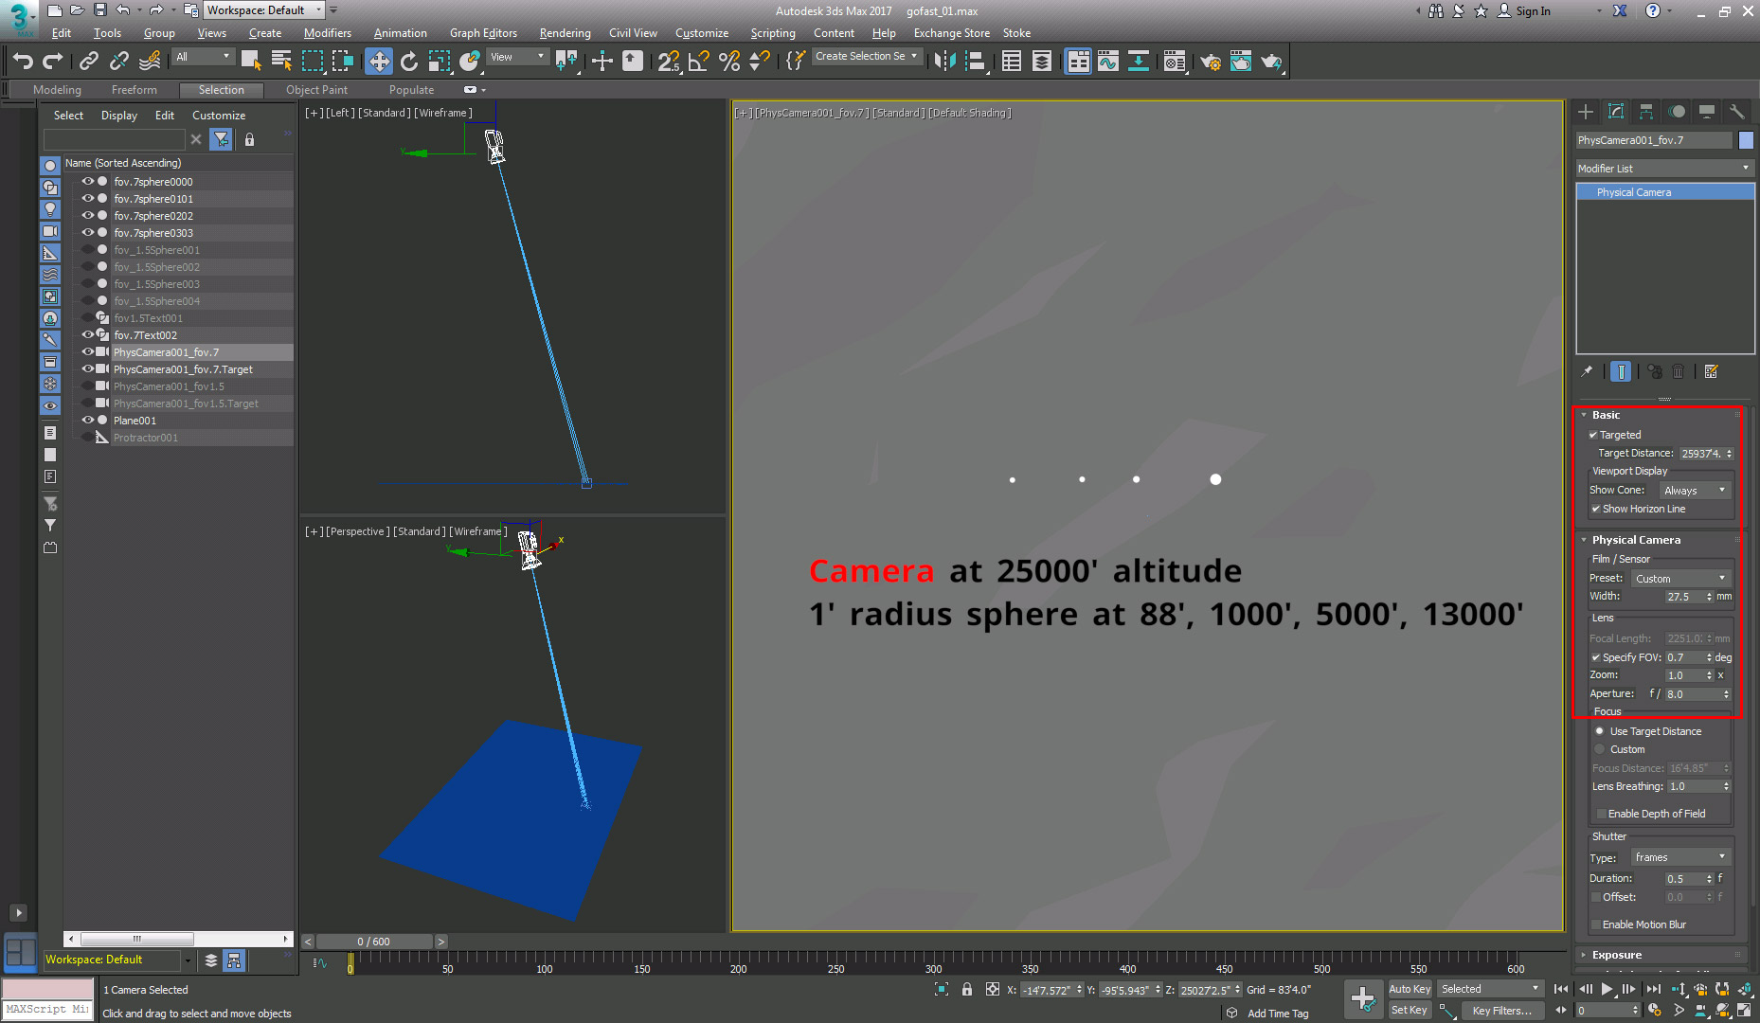
Task: Hide the Plane001 object
Action: pos(88,420)
